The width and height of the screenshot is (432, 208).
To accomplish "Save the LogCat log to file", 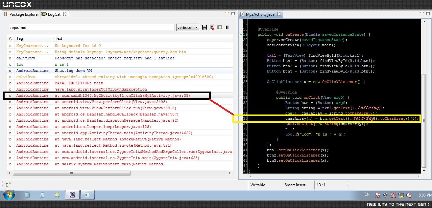I will coord(204,27).
